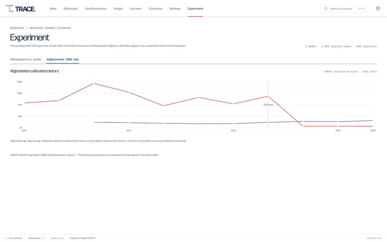Navigate to People
Screen dimensions: 387x242
118,9
